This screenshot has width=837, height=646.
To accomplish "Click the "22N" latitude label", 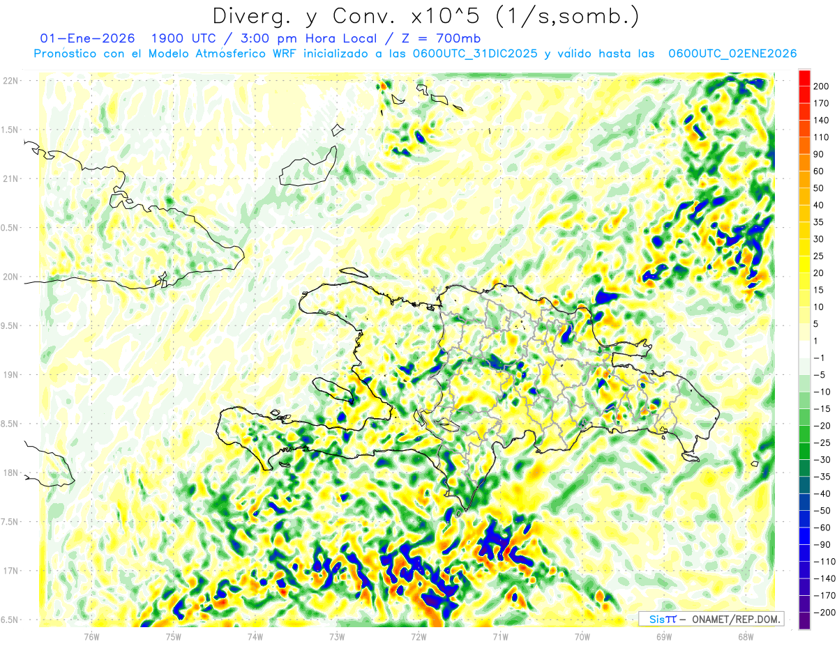I will pos(10,81).
